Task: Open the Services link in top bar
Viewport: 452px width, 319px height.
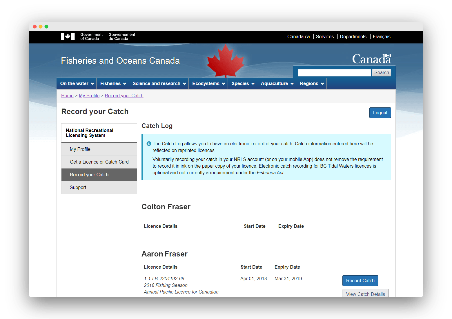Action: 325,37
